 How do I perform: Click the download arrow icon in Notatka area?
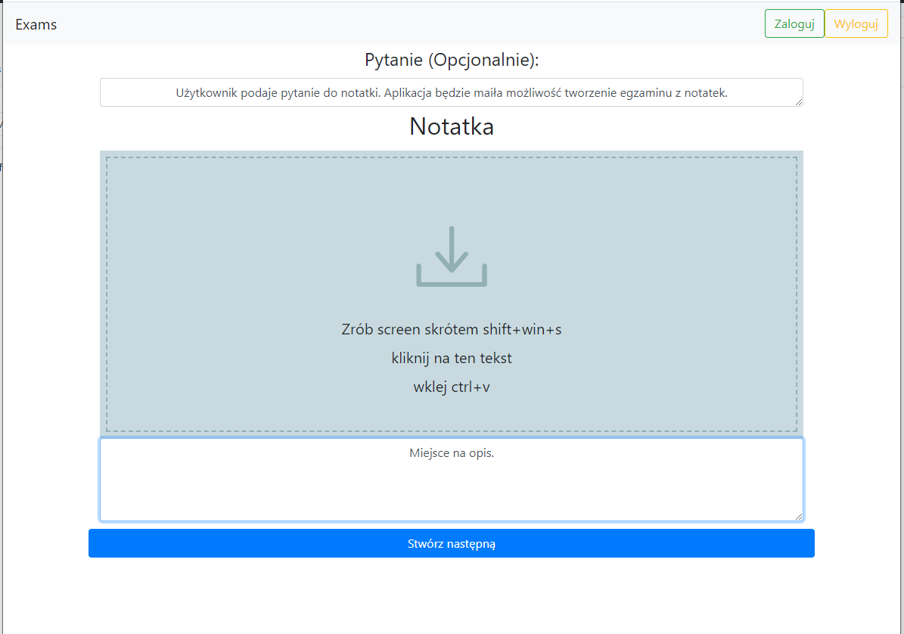click(452, 257)
